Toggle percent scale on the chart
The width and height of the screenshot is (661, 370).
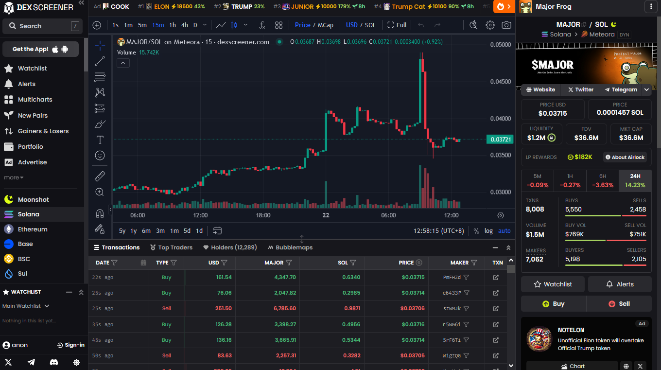pyautogui.click(x=476, y=231)
